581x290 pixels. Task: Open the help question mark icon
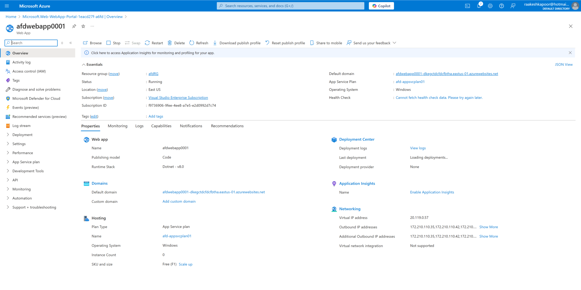point(501,6)
